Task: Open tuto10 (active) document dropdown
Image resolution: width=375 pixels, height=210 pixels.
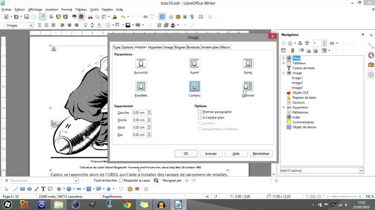Action: pyautogui.click(x=361, y=170)
